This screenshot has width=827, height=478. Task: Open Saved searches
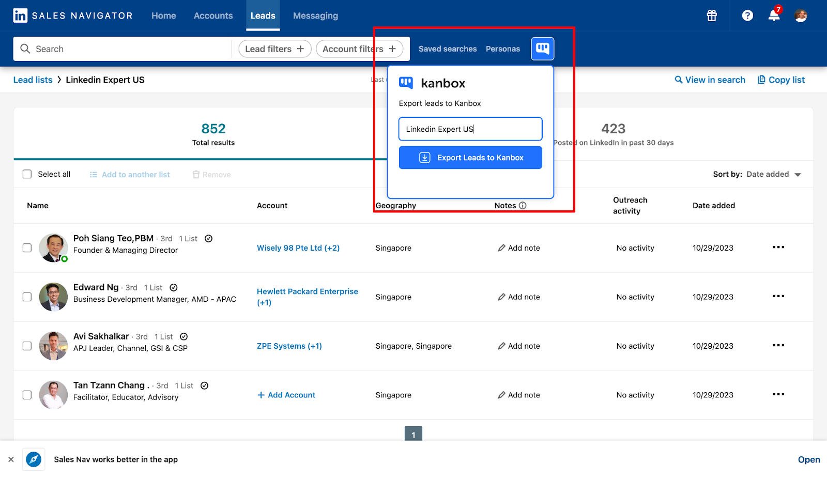tap(448, 49)
